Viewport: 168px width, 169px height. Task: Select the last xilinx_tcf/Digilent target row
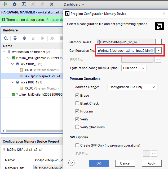32,95
